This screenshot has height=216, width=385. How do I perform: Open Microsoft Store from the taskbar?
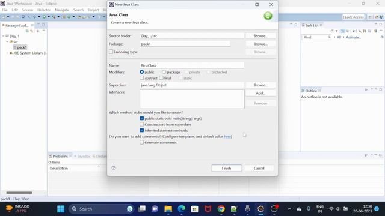pyautogui.click(x=194, y=209)
